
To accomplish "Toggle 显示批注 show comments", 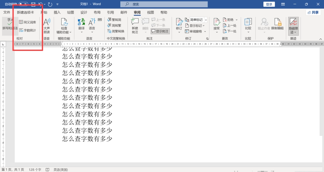I will [160, 31].
